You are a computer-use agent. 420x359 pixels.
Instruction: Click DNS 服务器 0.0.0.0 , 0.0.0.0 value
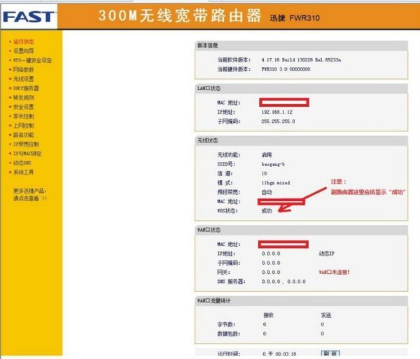click(x=283, y=281)
